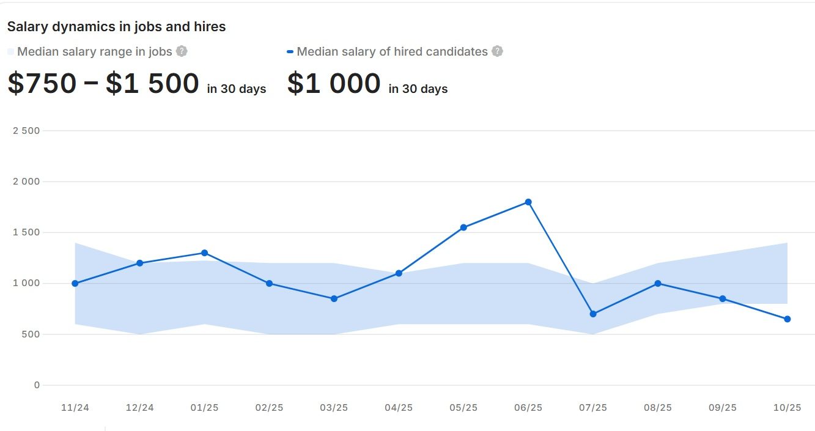Click the 08/25 data point

658,284
